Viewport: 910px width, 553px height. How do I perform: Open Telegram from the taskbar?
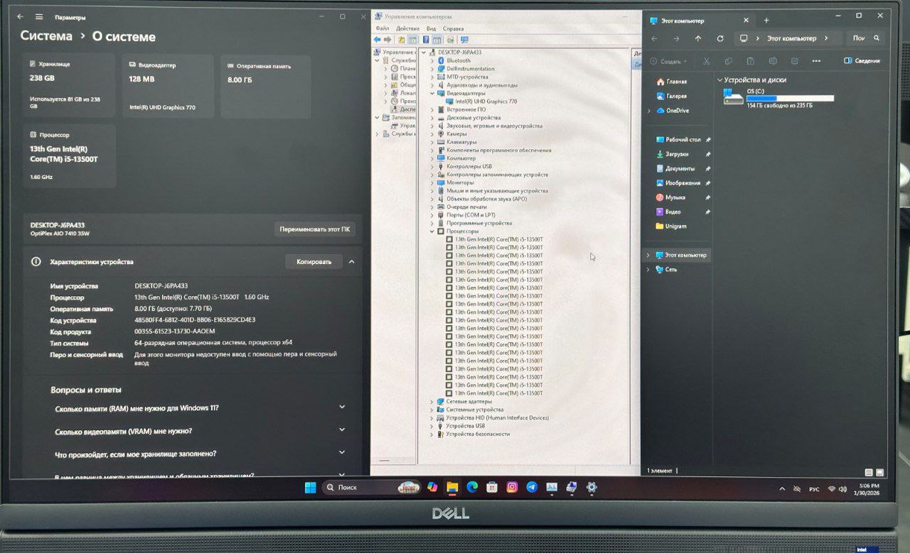(x=532, y=487)
